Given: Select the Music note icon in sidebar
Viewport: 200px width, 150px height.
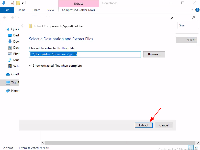Looking at the screenshot, I should 10,60.
